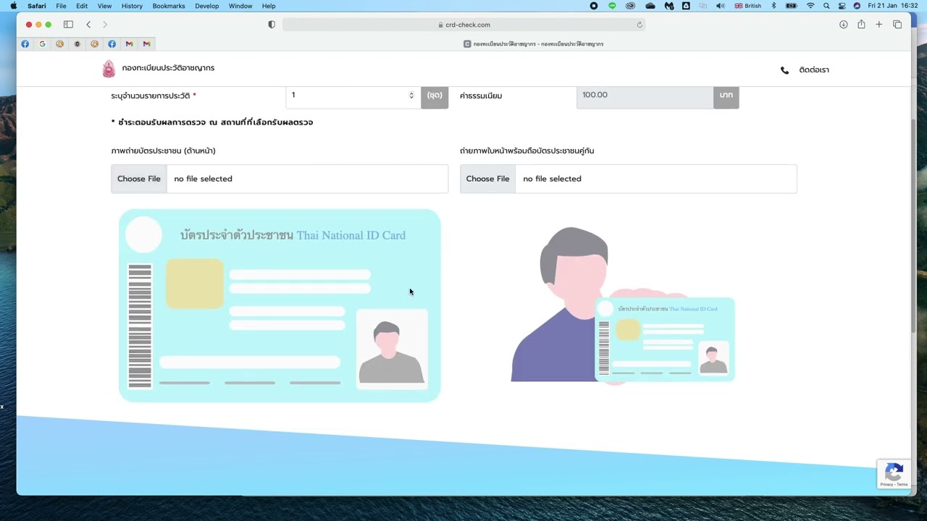Screen dimensions: 927x521
Task: Open Spotlight search
Action: pos(826,6)
